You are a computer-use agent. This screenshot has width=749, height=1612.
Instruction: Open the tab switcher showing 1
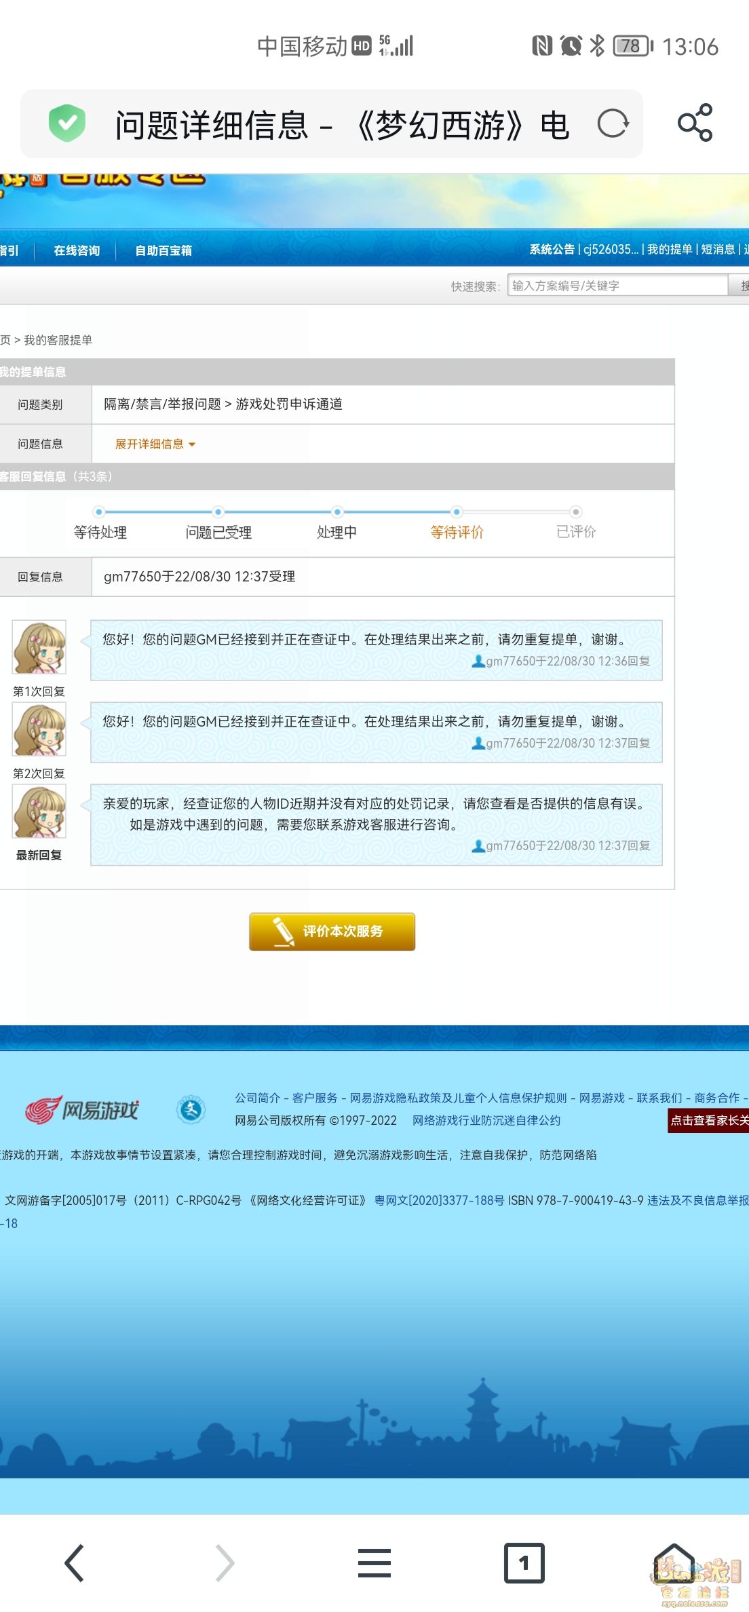[524, 1562]
